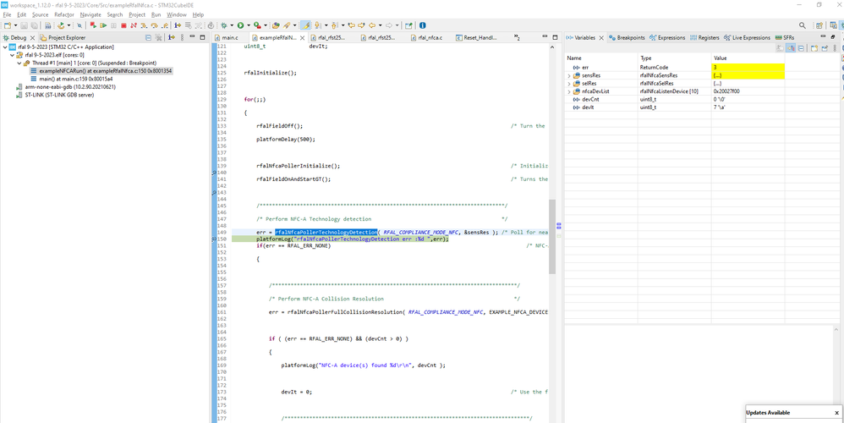Switch to the Live Expressions tab

747,38
